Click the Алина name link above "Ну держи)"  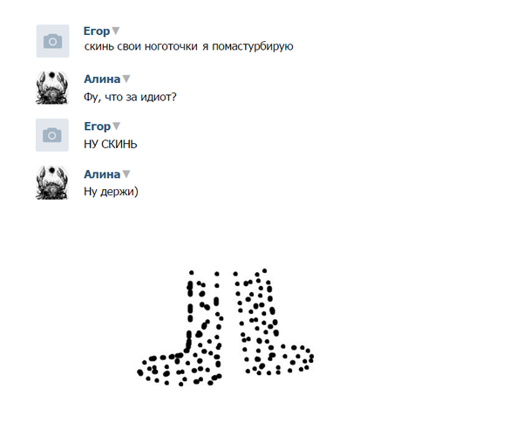[102, 174]
